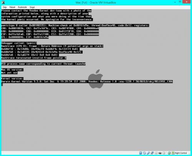Click the 'Mac [Fut] - Oracle VM VirtualBox' title
This screenshot has height=156, width=192.
click(x=96, y=2)
